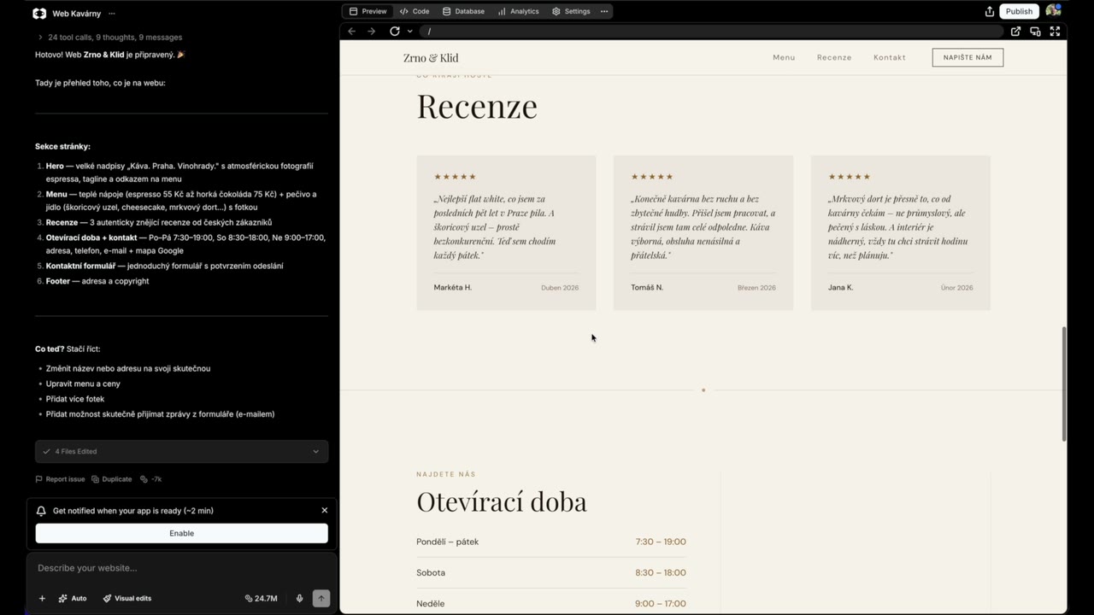The width and height of the screenshot is (1094, 615).
Task: Click the Jana K. review card
Action: (x=900, y=232)
